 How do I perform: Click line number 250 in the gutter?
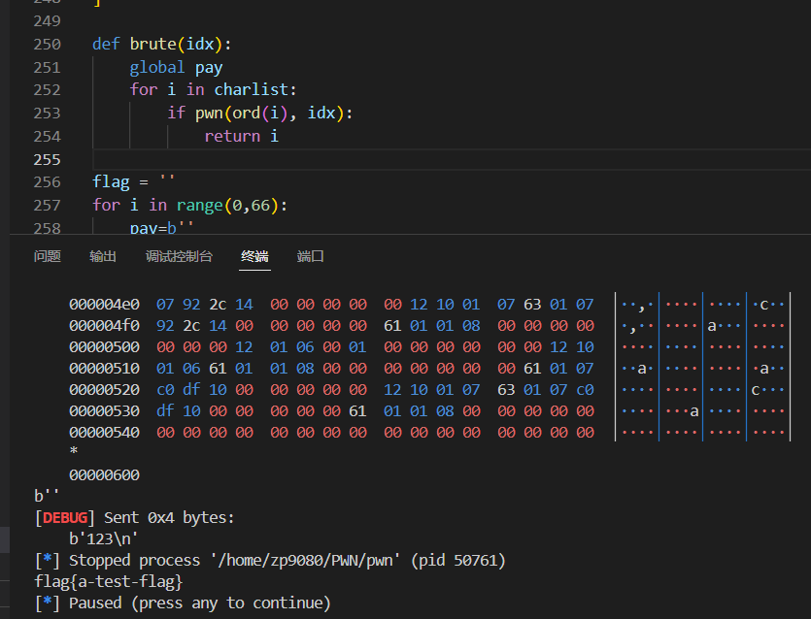tap(47, 44)
